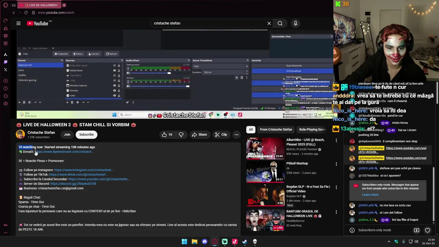Open the YouTube hamburger guide menu

(19, 23)
